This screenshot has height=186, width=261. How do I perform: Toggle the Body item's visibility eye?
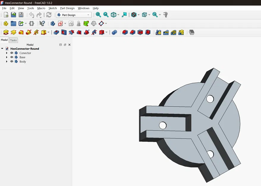[x=11, y=62]
